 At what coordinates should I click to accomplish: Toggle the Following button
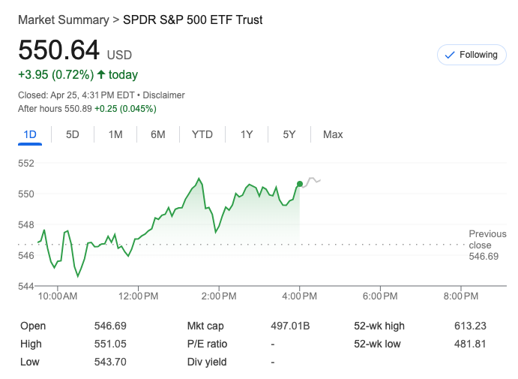click(472, 55)
